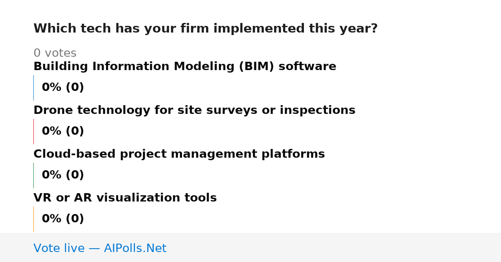This screenshot has height=262, width=501.
Task: Click the 0% (0) result under Drone technology
Action: (63, 131)
